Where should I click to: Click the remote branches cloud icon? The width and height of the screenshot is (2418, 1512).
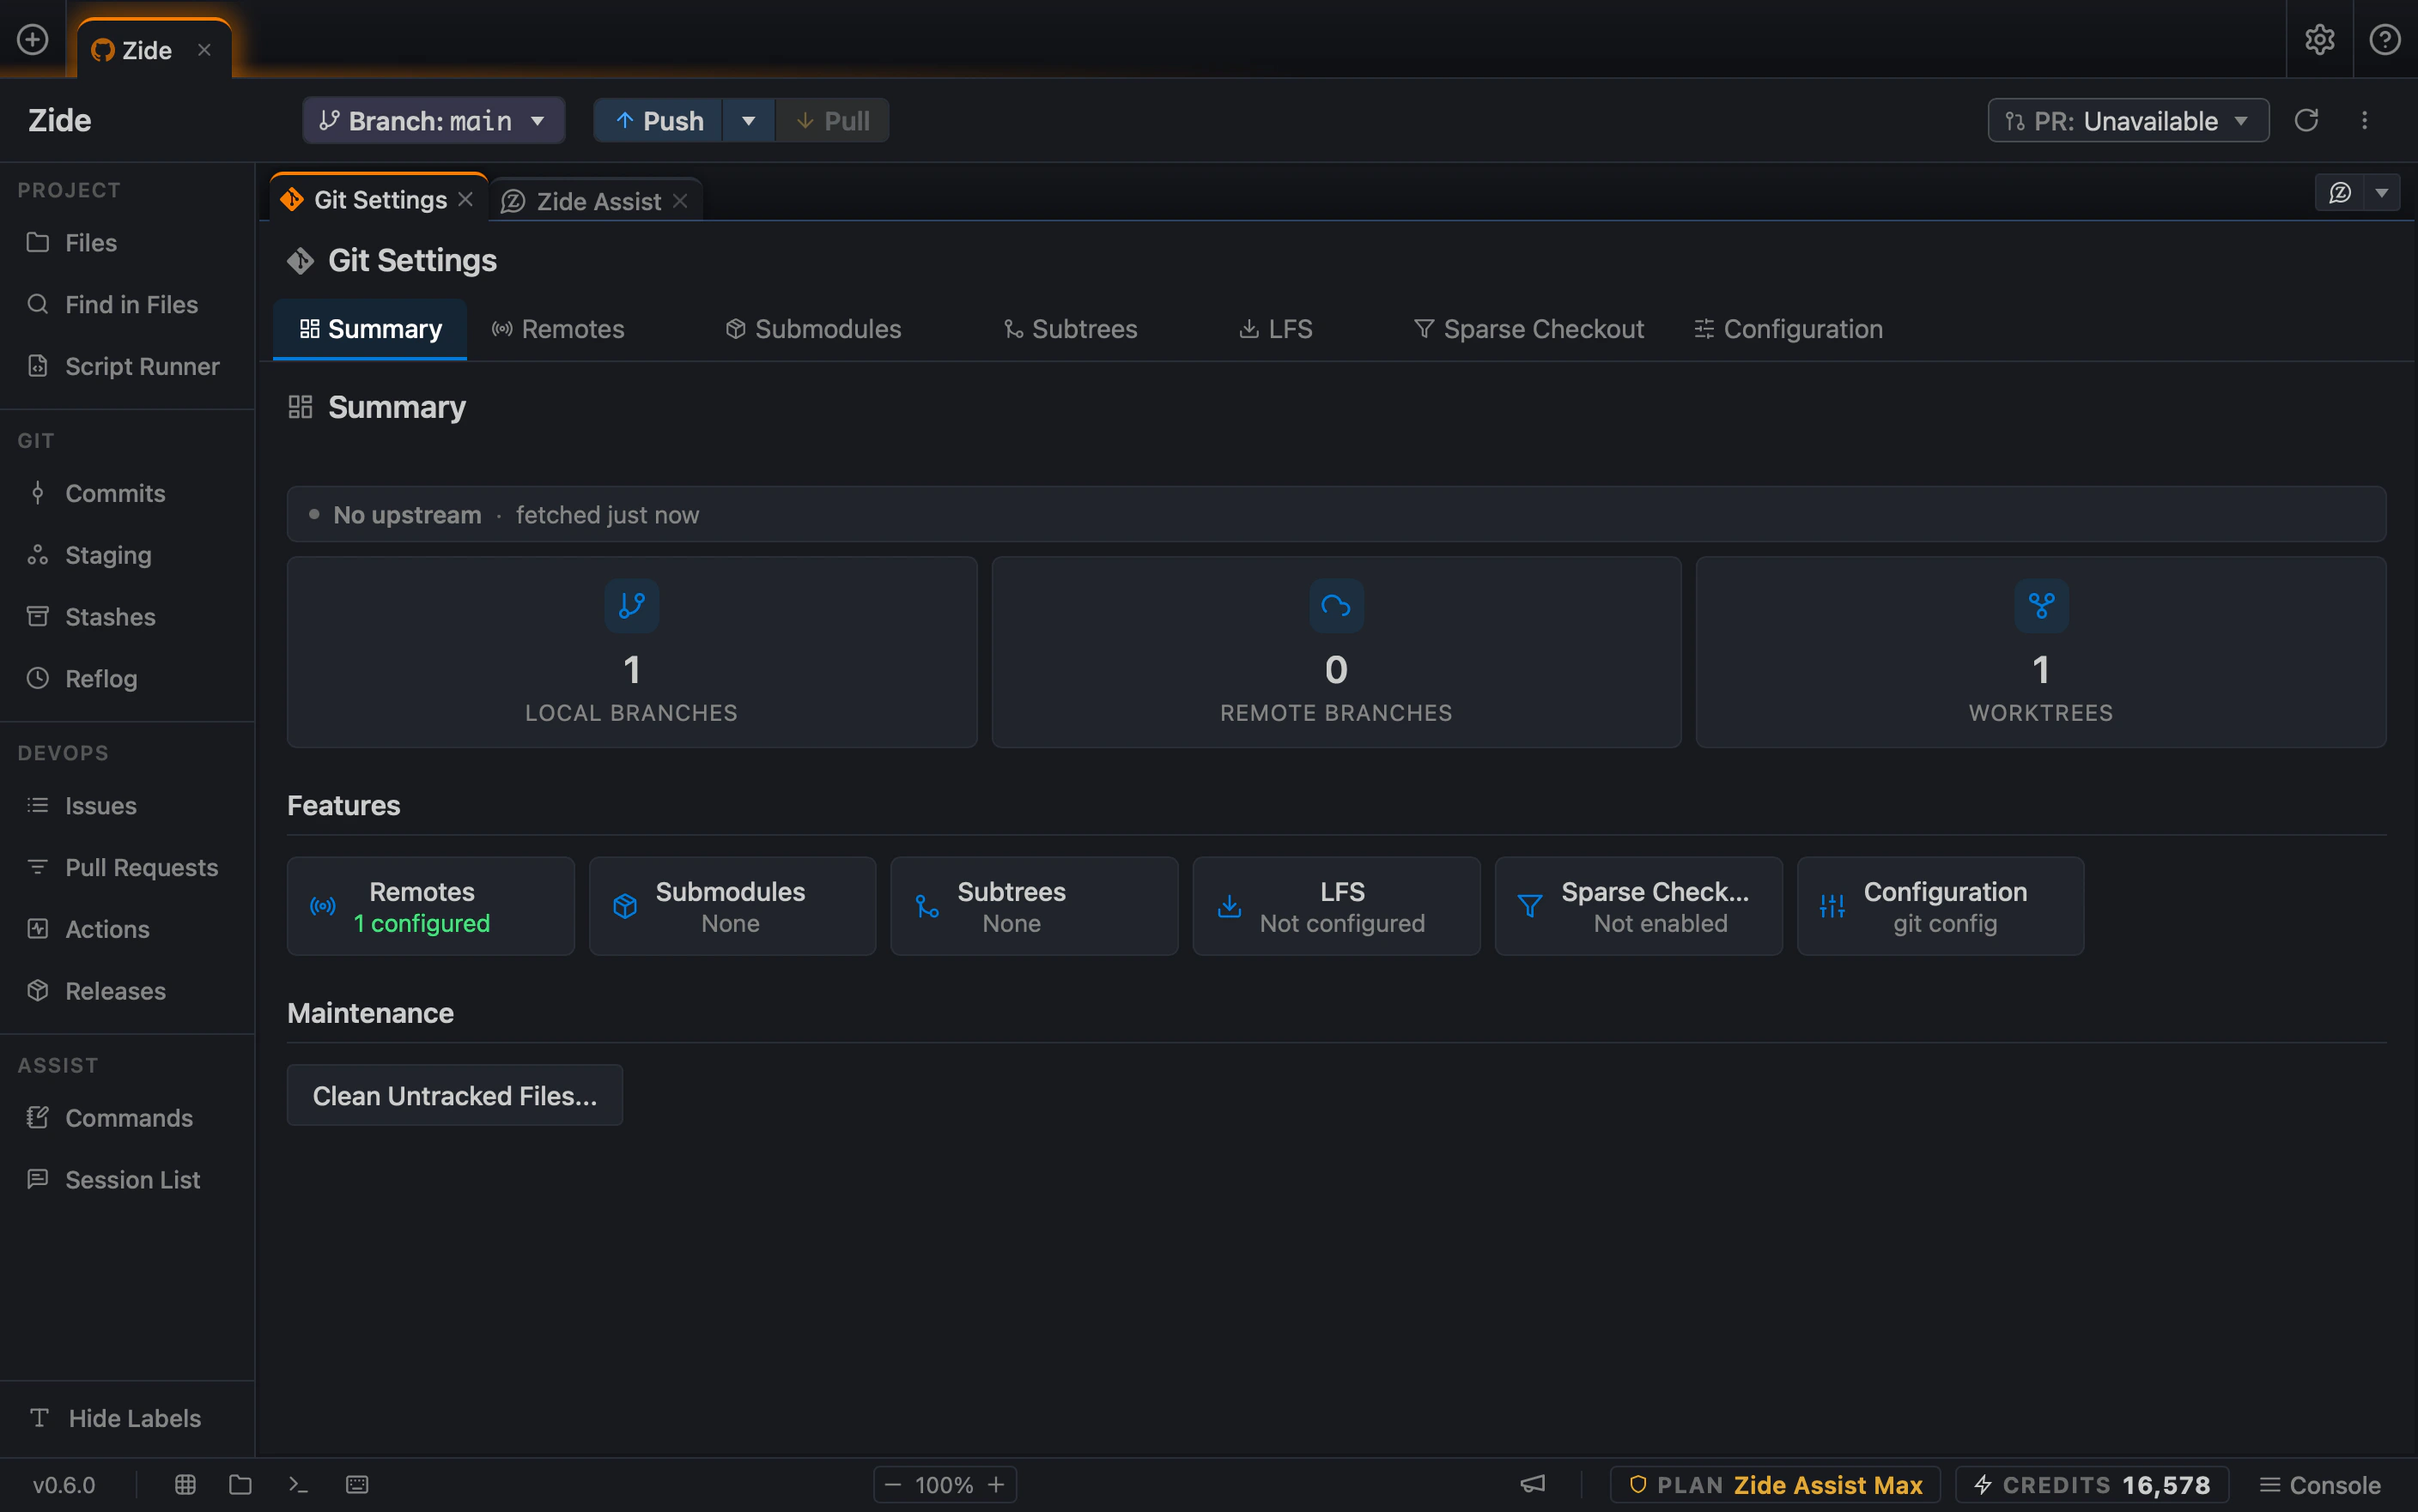pyautogui.click(x=1335, y=605)
